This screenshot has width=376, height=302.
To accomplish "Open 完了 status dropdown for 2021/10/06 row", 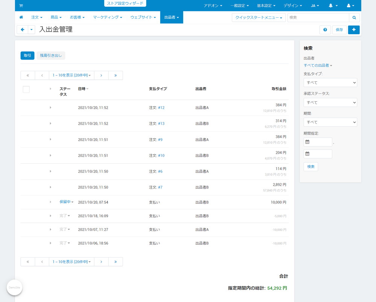I will point(65,243).
